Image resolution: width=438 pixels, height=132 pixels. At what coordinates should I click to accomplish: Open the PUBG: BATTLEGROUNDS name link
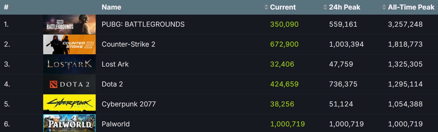point(143,24)
